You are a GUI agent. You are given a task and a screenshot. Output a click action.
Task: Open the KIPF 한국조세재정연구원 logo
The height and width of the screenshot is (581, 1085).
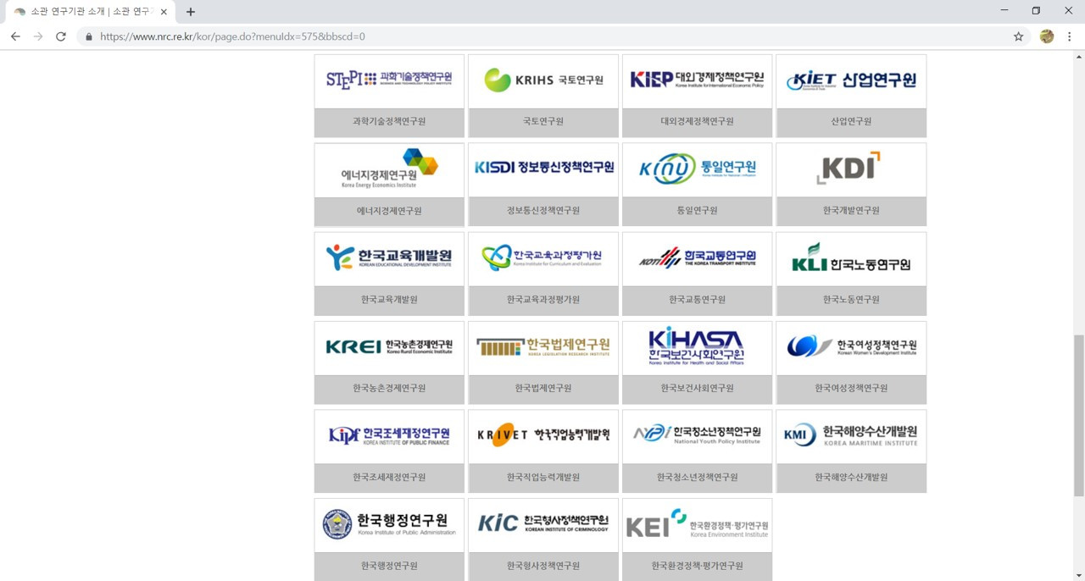[389, 435]
